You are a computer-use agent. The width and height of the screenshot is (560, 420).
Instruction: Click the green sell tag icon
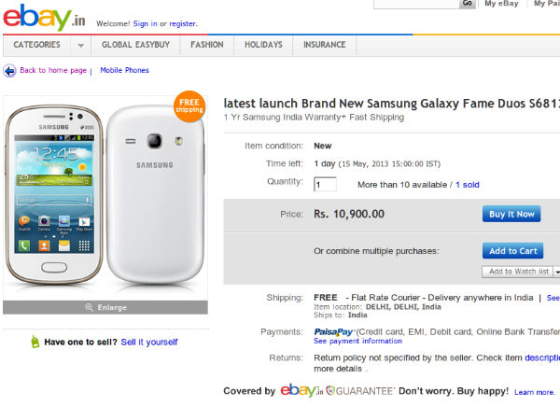click(x=35, y=343)
